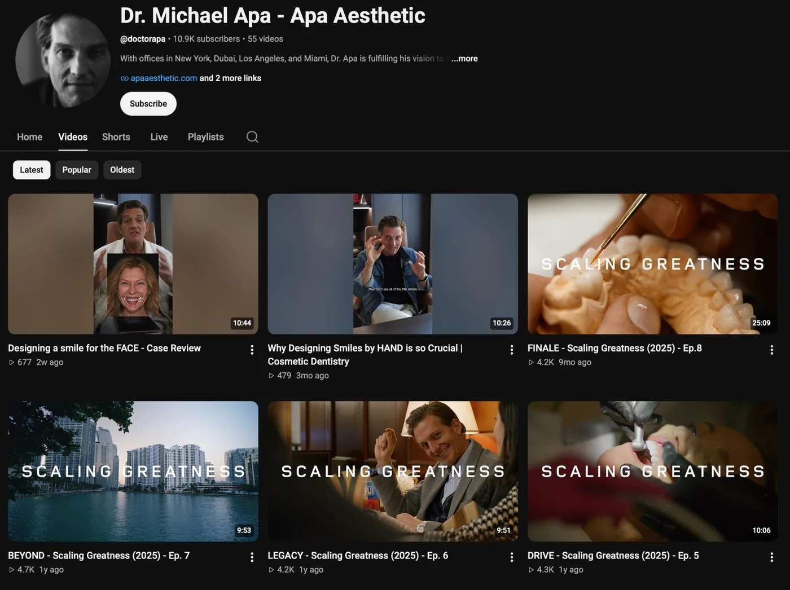Click the Dr. Michael Apa channel avatar
The image size is (790, 590).
(63, 60)
